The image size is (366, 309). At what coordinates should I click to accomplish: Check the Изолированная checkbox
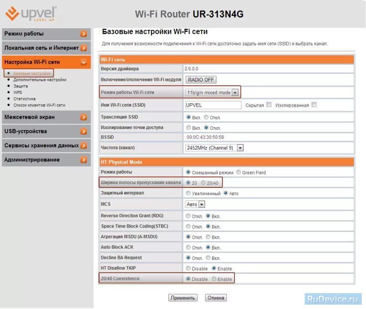pyautogui.click(x=314, y=104)
